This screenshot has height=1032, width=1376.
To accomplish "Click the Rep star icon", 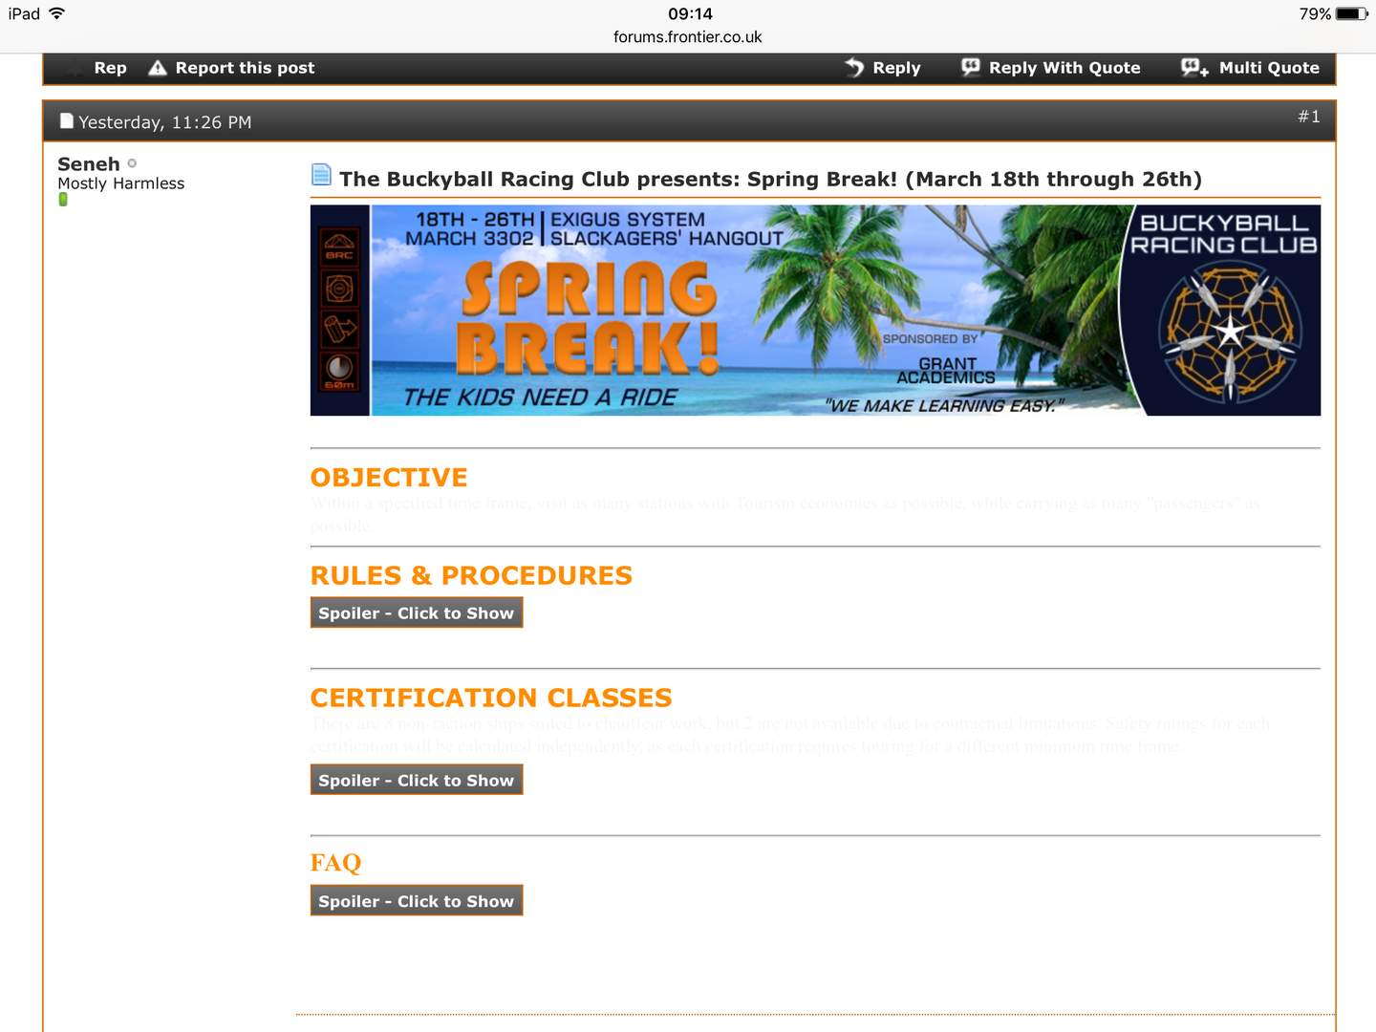I will (74, 68).
